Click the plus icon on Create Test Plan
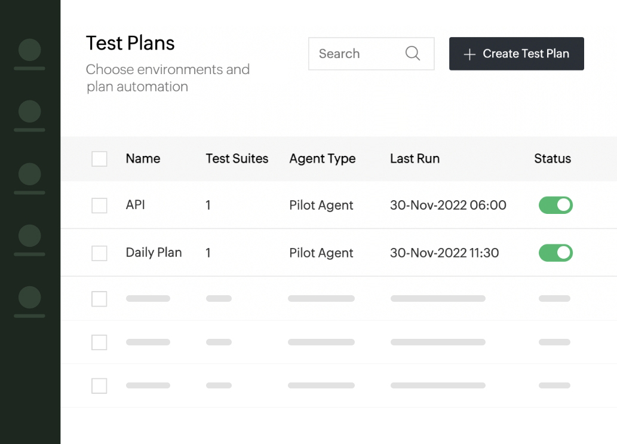The height and width of the screenshot is (444, 617). point(469,54)
